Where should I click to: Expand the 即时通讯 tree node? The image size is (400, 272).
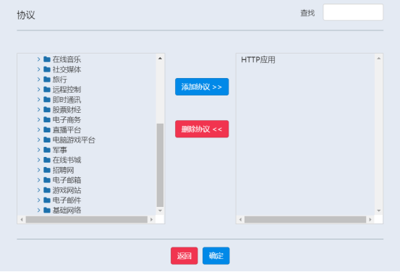click(x=38, y=100)
